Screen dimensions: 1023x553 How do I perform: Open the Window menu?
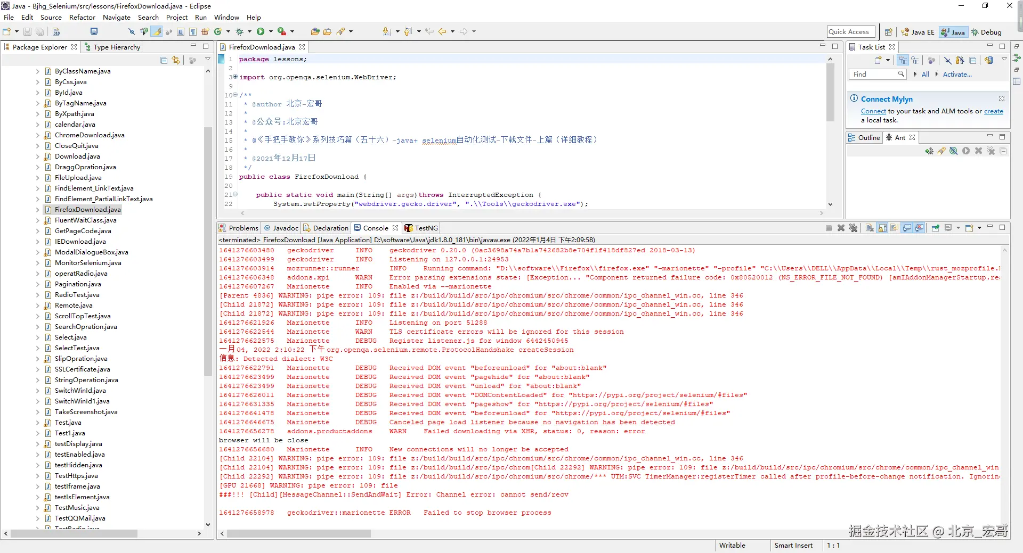pos(226,18)
